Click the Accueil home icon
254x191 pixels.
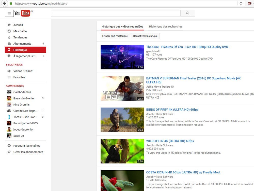pos(9,25)
